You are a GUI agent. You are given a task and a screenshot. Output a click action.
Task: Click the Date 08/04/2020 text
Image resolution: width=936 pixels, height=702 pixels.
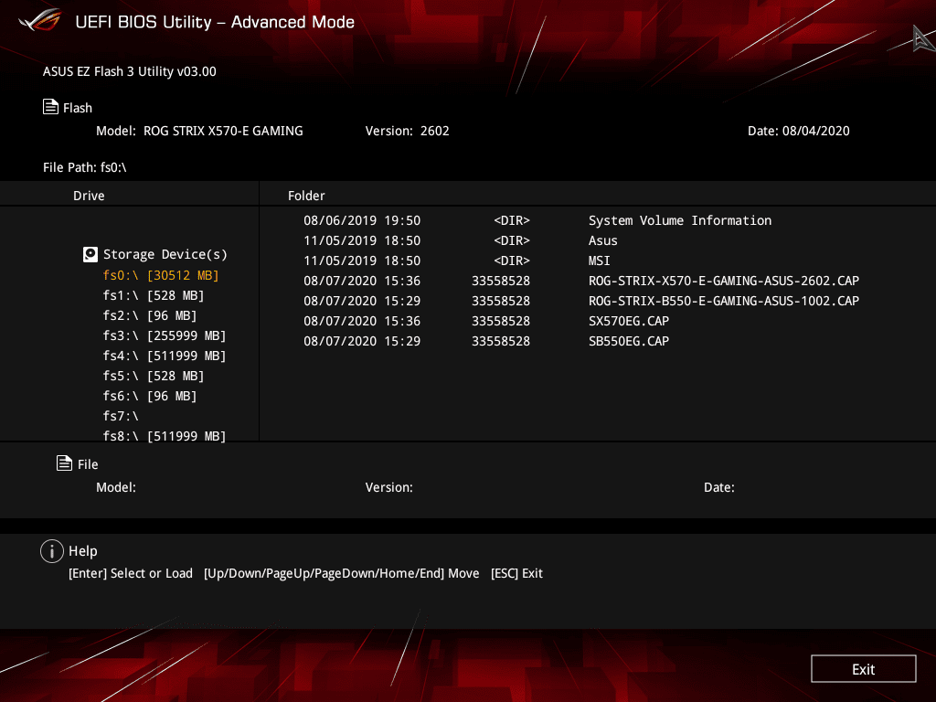pyautogui.click(x=798, y=131)
